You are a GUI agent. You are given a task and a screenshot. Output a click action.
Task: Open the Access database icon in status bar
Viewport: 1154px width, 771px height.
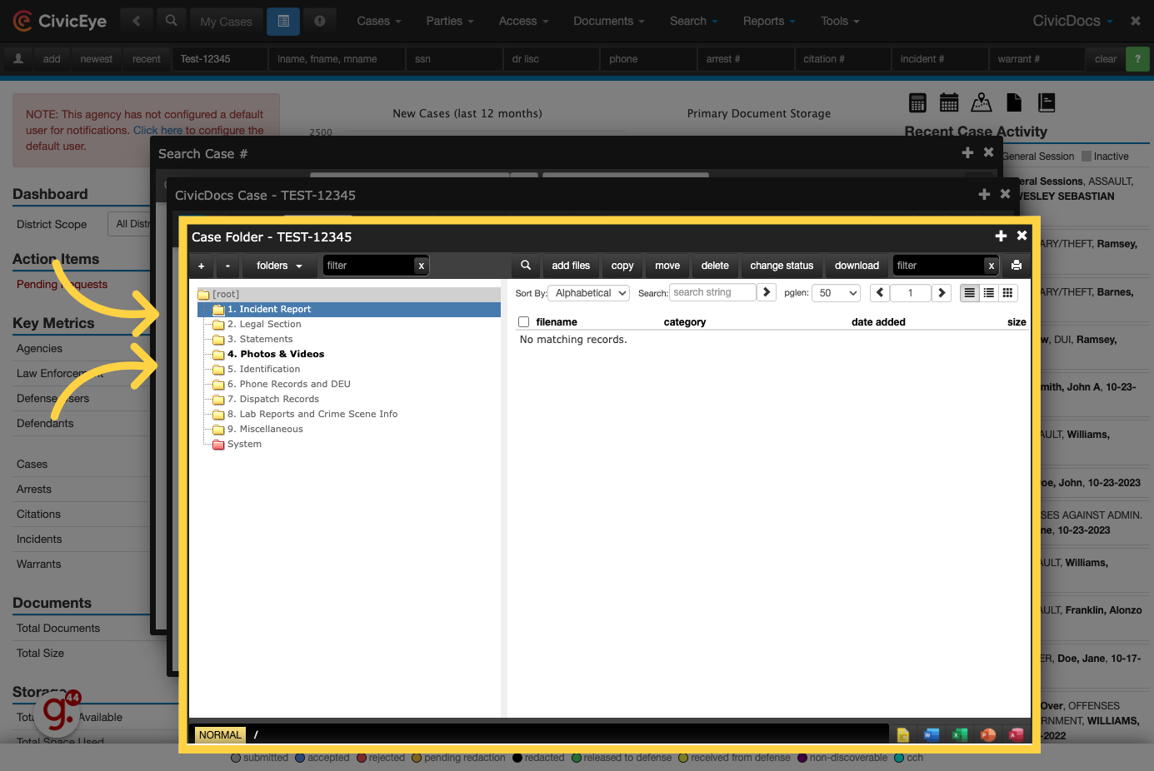(1017, 734)
